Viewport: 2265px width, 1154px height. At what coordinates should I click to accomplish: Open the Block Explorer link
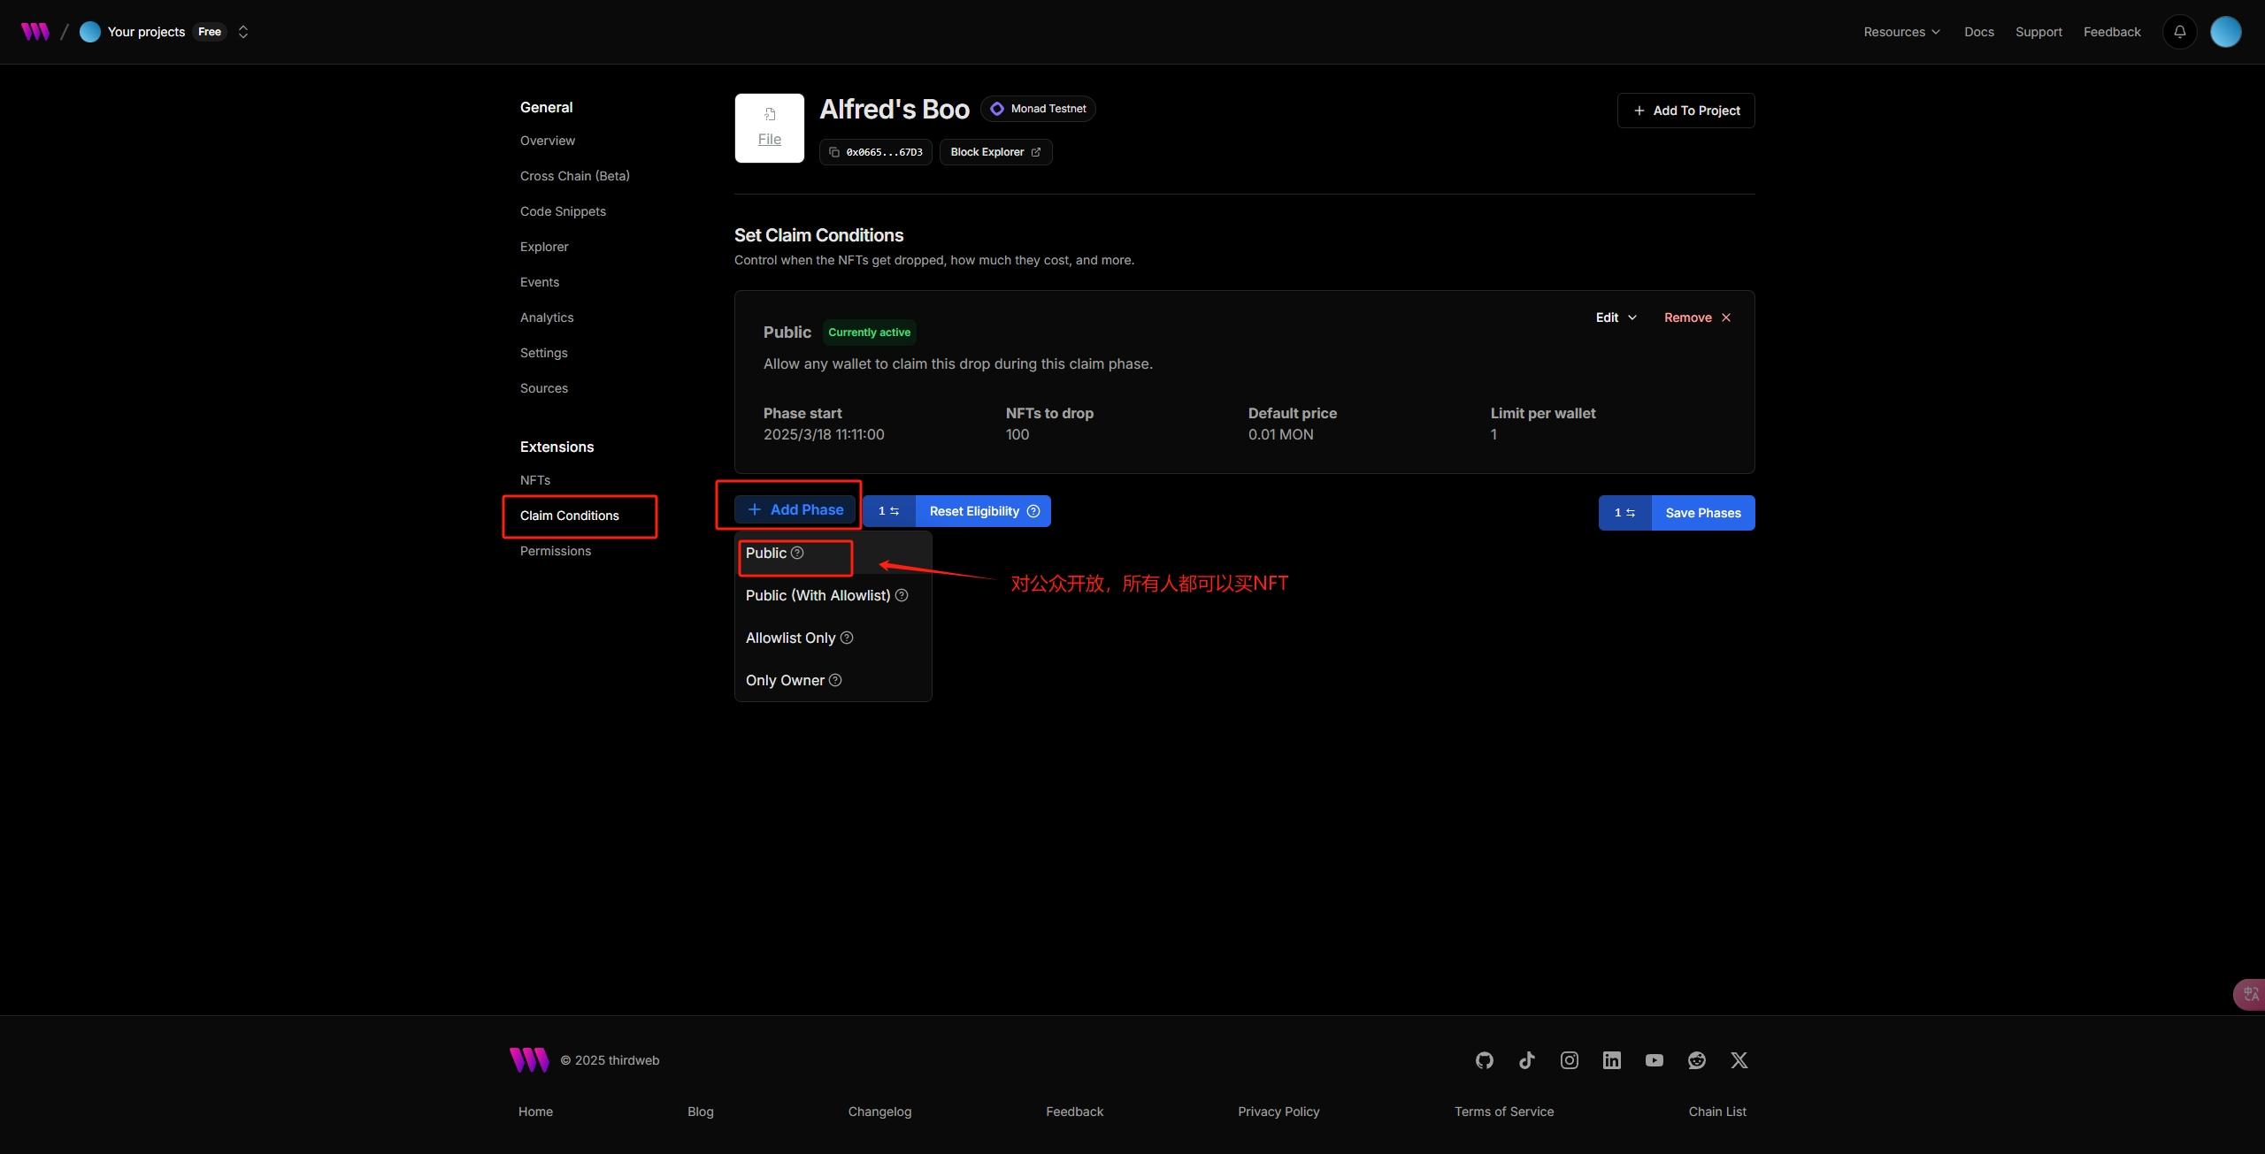pos(995,152)
